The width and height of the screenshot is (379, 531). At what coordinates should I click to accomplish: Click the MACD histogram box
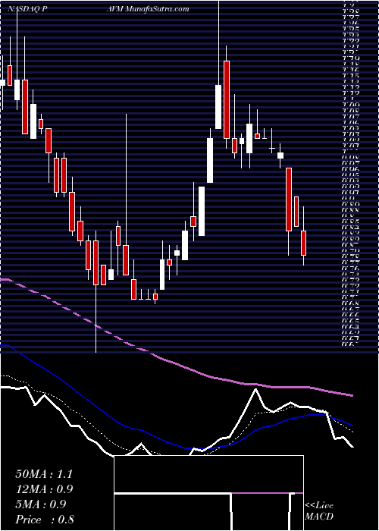[x=208, y=493]
